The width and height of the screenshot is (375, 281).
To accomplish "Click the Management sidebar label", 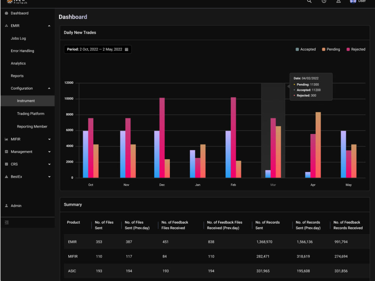I will tap(21, 152).
